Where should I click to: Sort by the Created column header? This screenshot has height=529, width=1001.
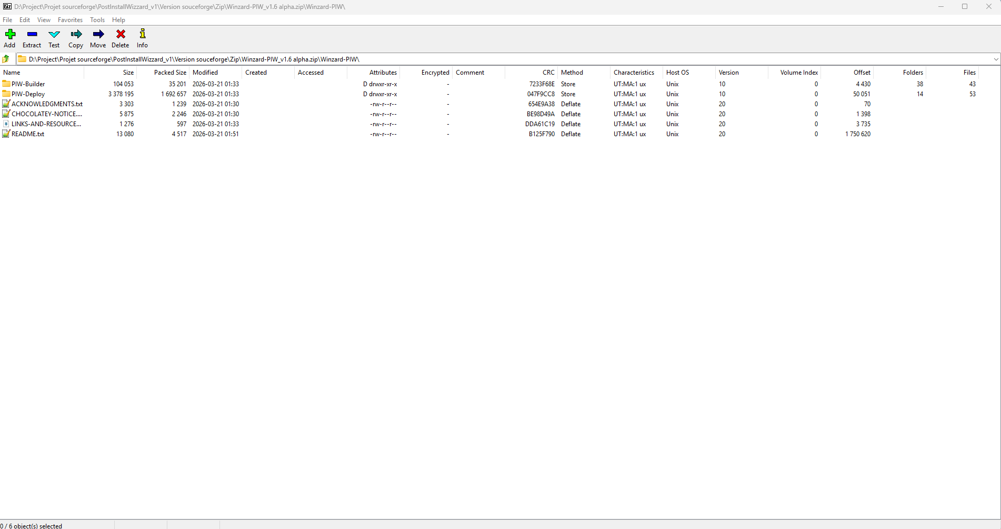click(268, 73)
